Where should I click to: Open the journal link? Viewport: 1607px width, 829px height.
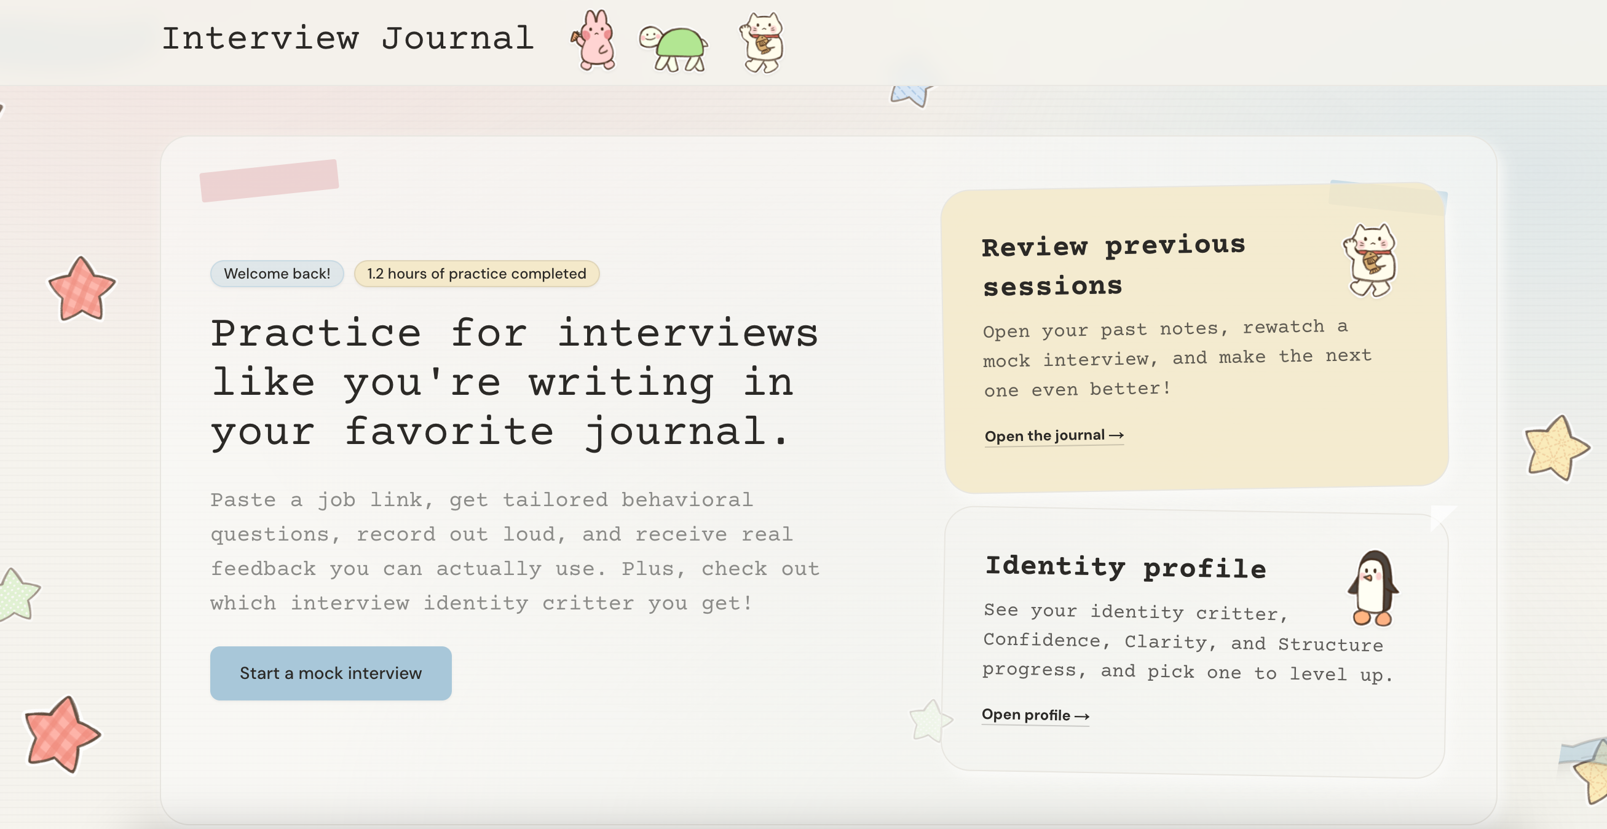[1054, 436]
